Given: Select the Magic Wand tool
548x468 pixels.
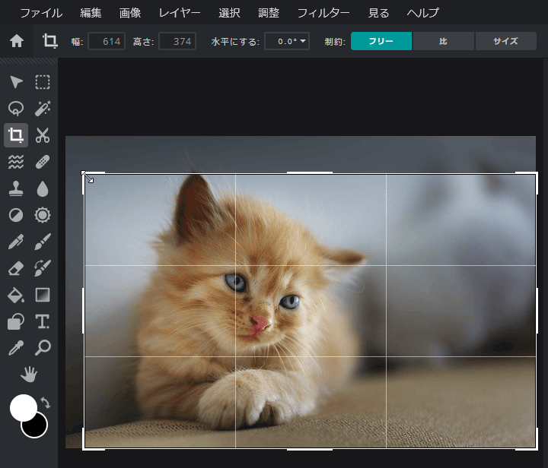Looking at the screenshot, I should pos(43,109).
